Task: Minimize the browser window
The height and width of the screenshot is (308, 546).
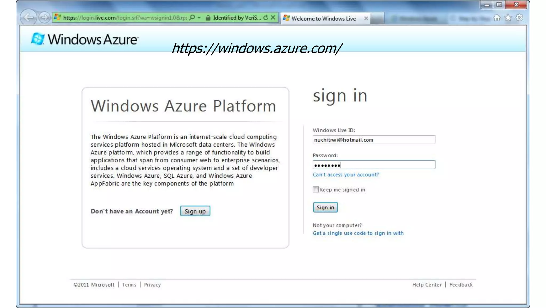Action: (x=487, y=5)
